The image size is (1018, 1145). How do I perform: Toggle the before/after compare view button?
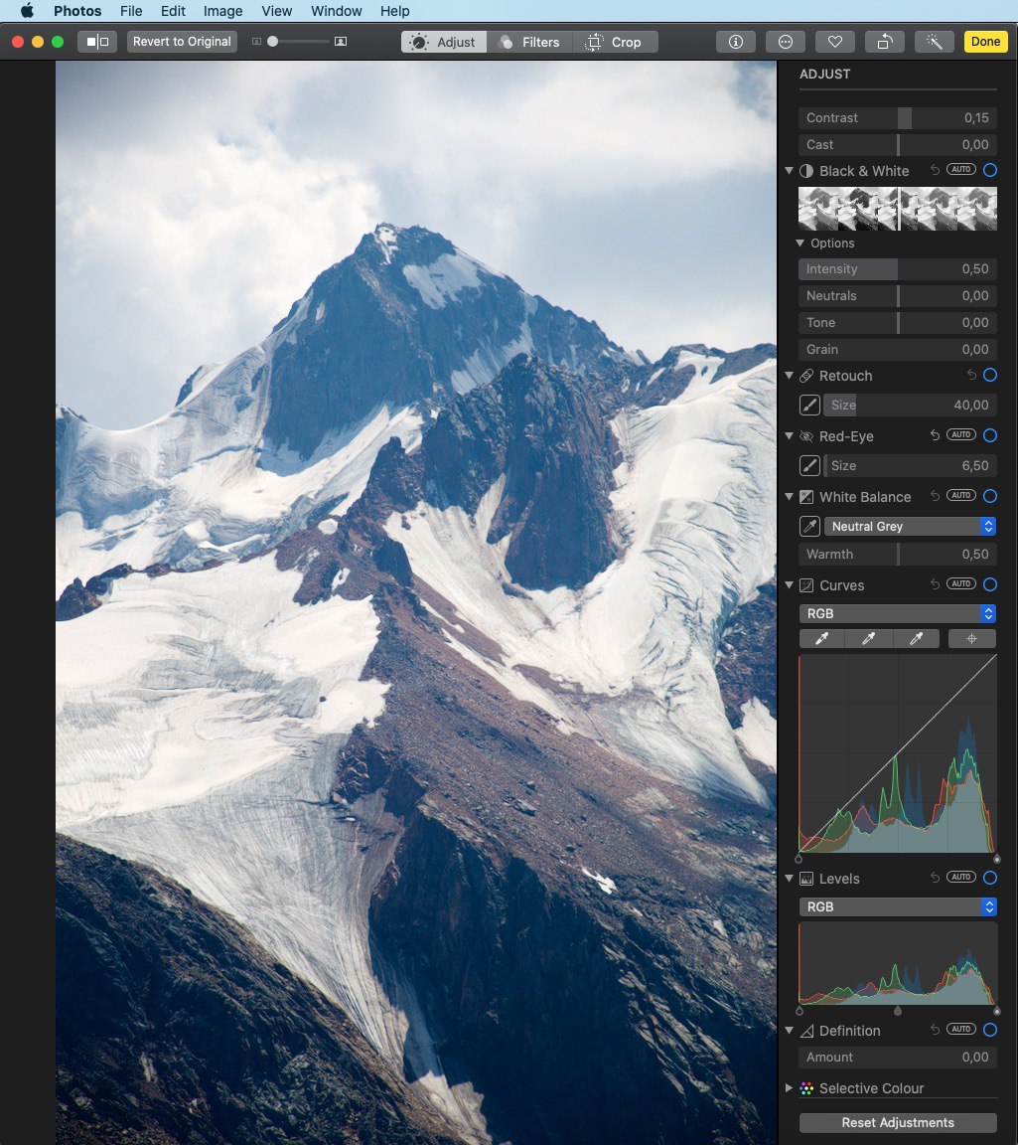tap(97, 42)
